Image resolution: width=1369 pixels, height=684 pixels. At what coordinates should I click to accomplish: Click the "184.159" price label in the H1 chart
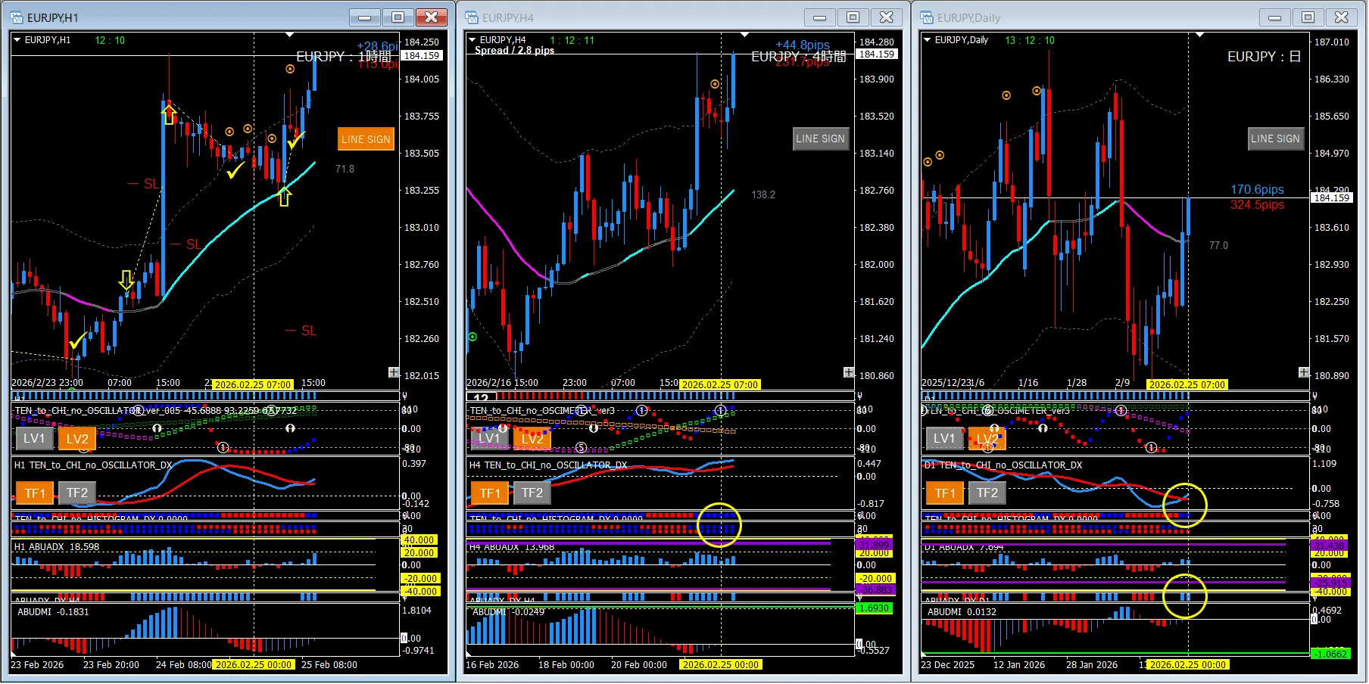[x=422, y=55]
